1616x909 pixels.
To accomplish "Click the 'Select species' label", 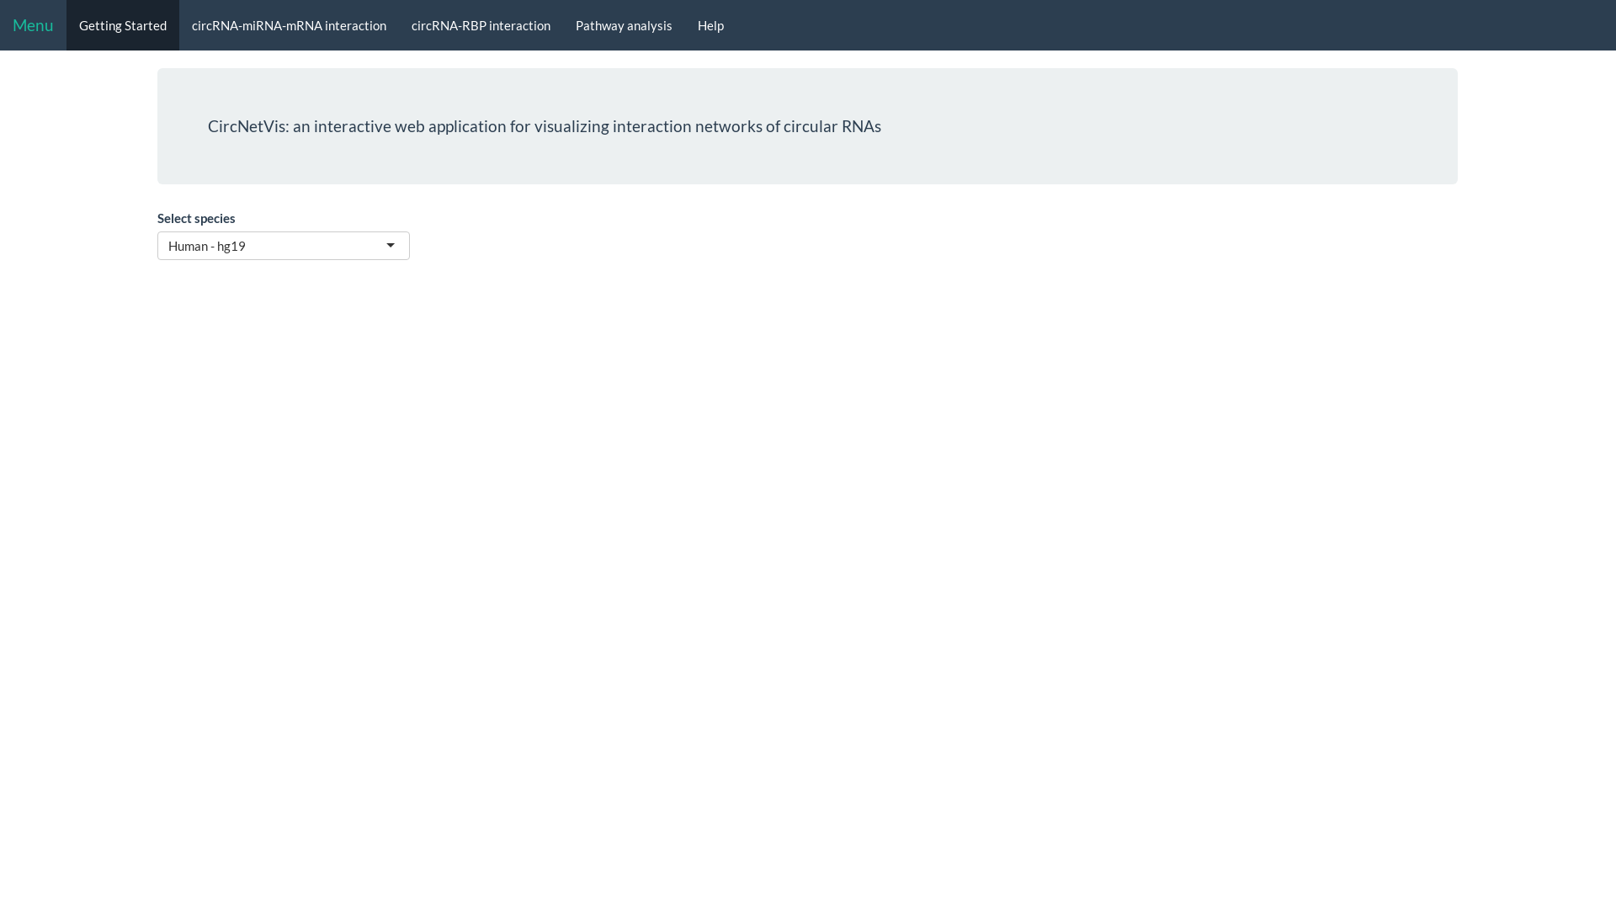I will pos(196,218).
